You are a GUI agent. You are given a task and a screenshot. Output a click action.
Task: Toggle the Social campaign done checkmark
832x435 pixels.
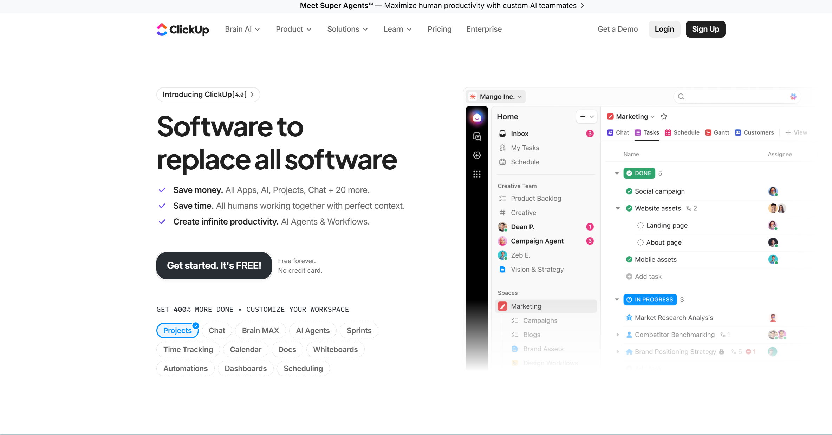[629, 191]
